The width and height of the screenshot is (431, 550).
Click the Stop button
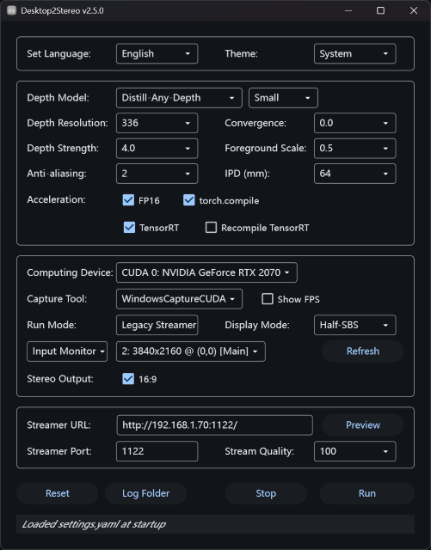[266, 493]
